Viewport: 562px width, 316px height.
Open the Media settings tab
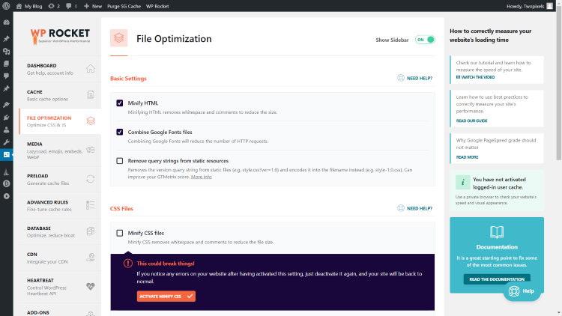(60, 151)
